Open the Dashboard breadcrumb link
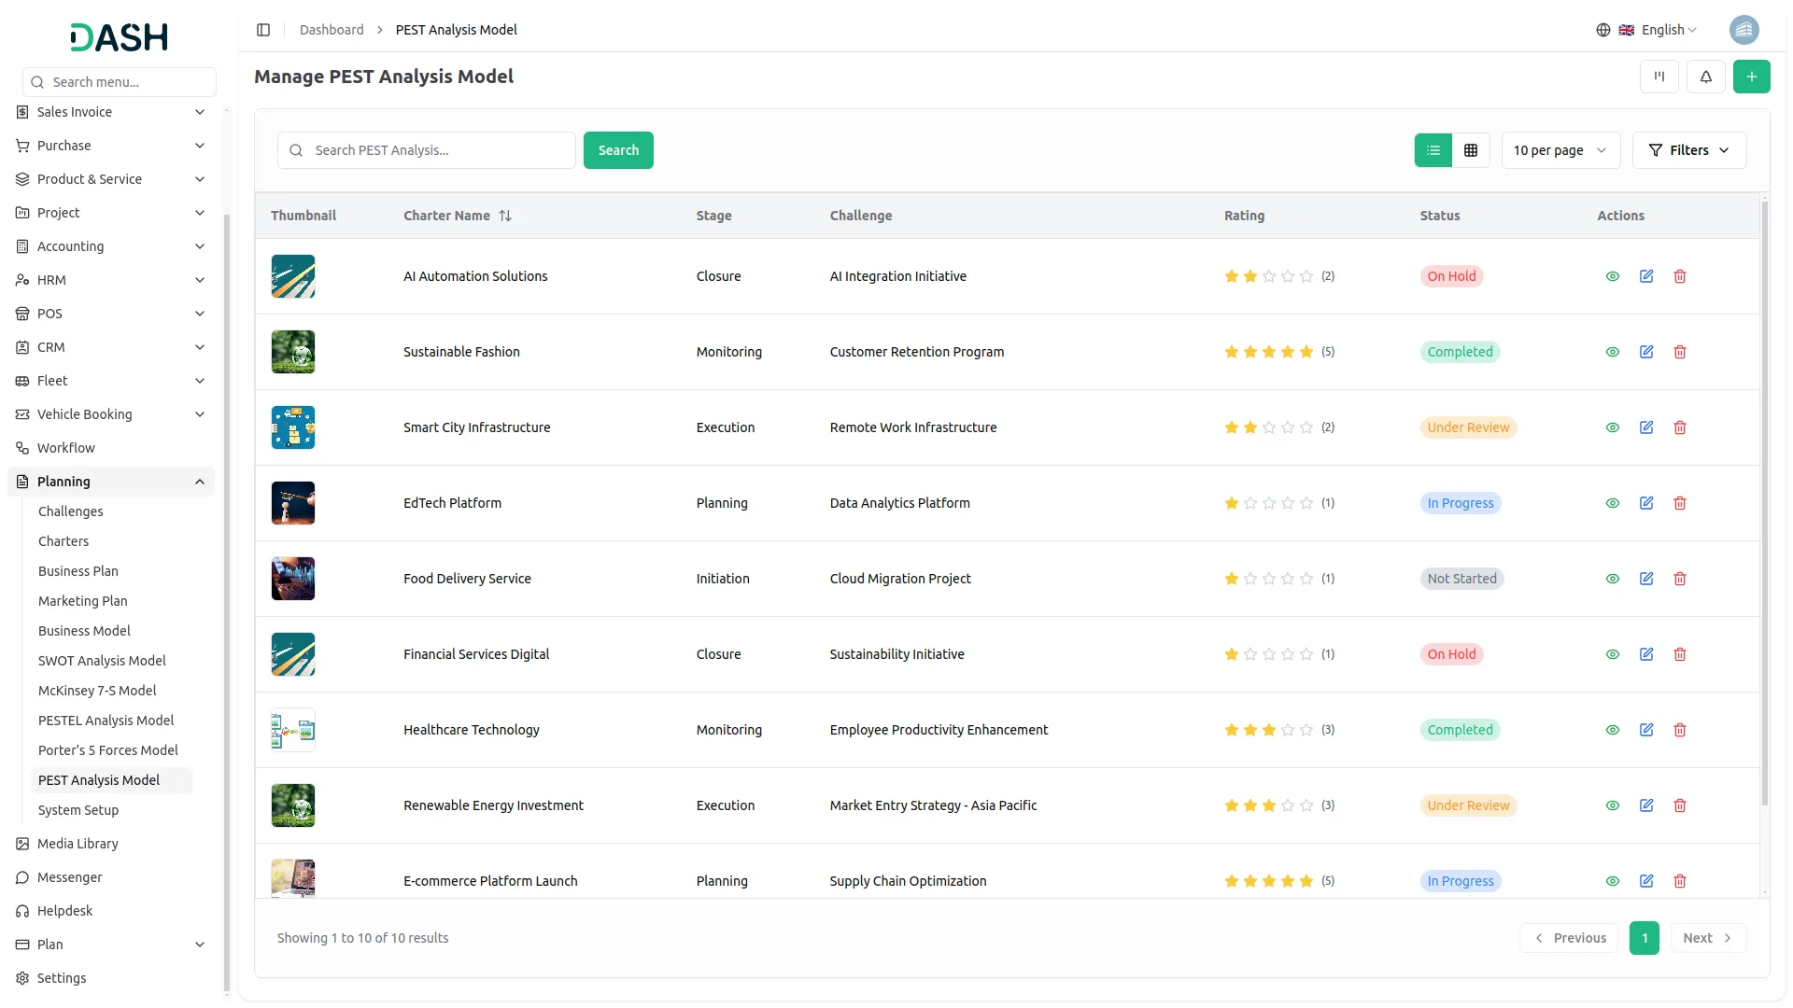 (x=332, y=29)
